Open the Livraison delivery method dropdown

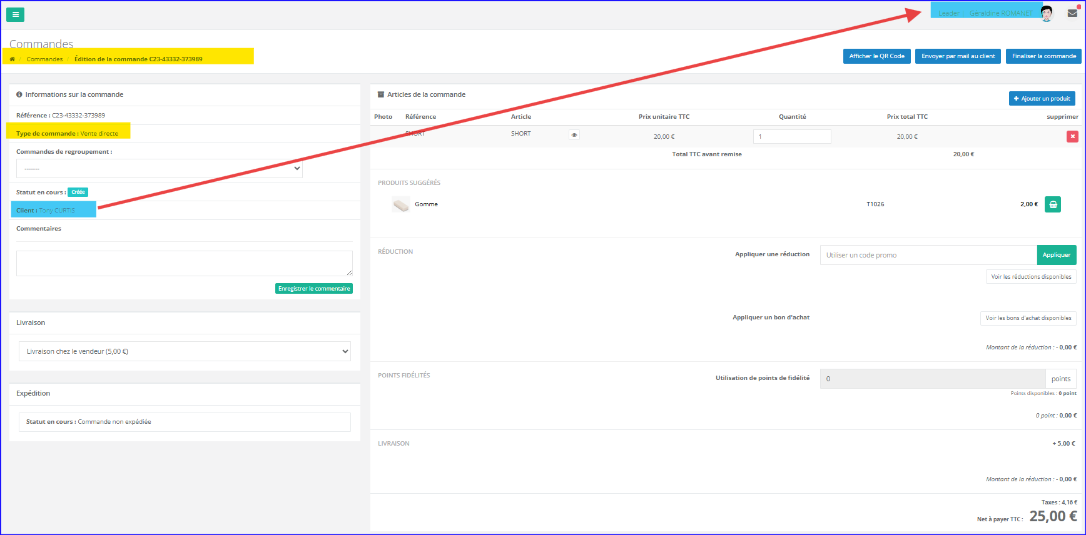point(185,351)
